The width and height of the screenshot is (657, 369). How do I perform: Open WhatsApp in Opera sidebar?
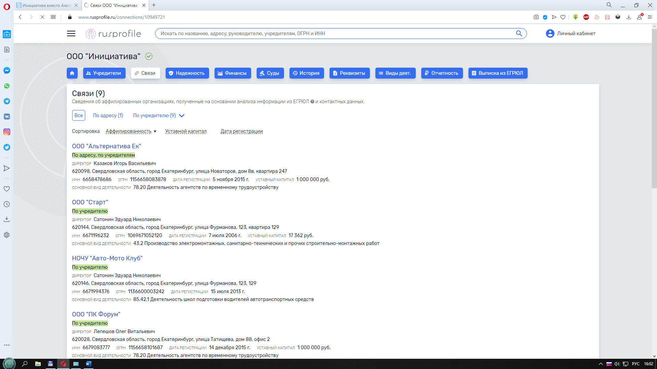(x=7, y=86)
